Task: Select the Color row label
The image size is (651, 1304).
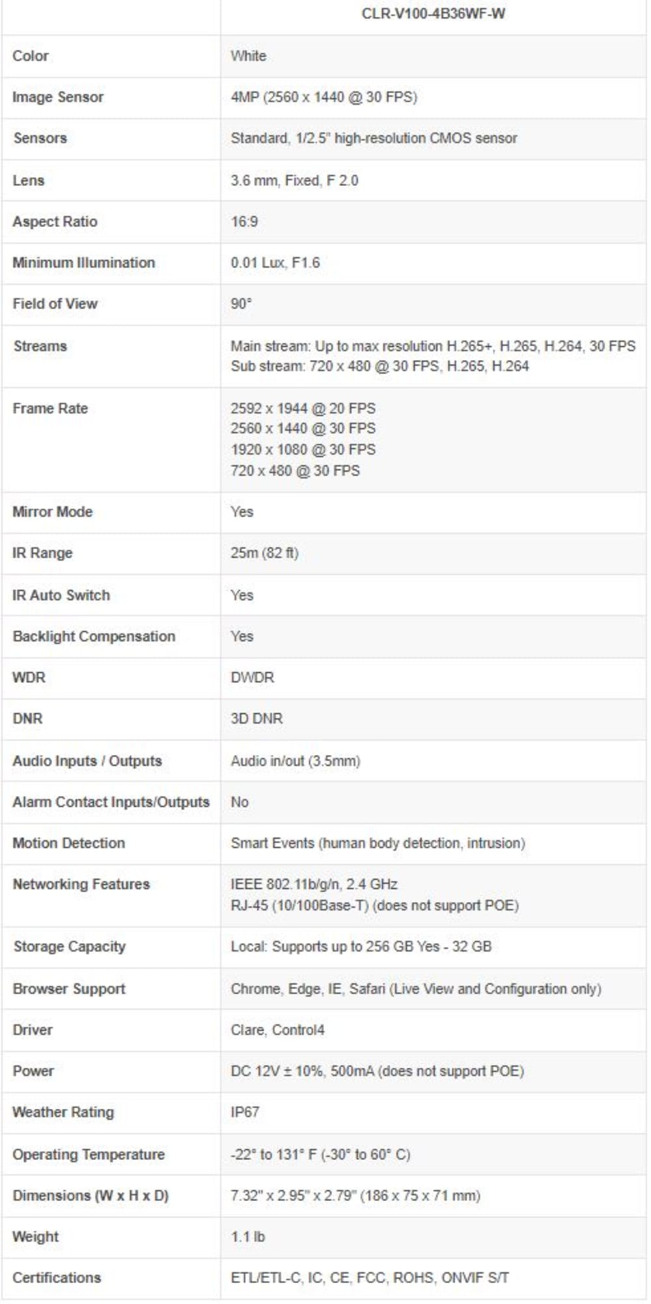Action: [x=31, y=56]
